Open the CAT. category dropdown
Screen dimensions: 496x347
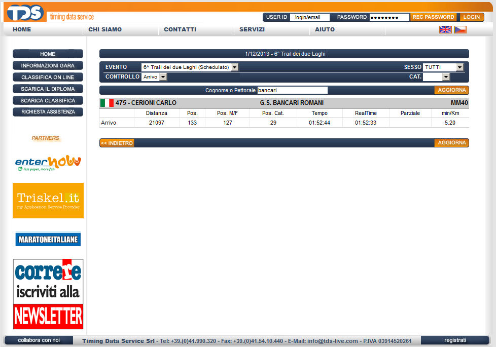coord(446,77)
